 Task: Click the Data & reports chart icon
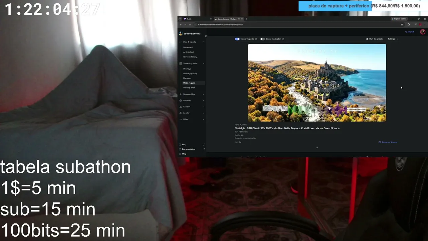pos(181,42)
